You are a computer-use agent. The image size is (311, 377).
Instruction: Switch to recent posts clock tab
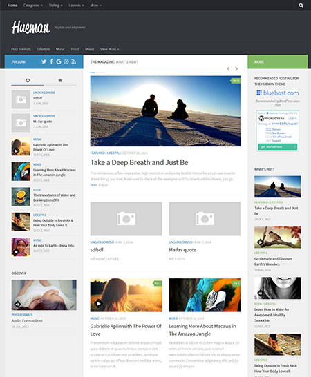pos(28,80)
